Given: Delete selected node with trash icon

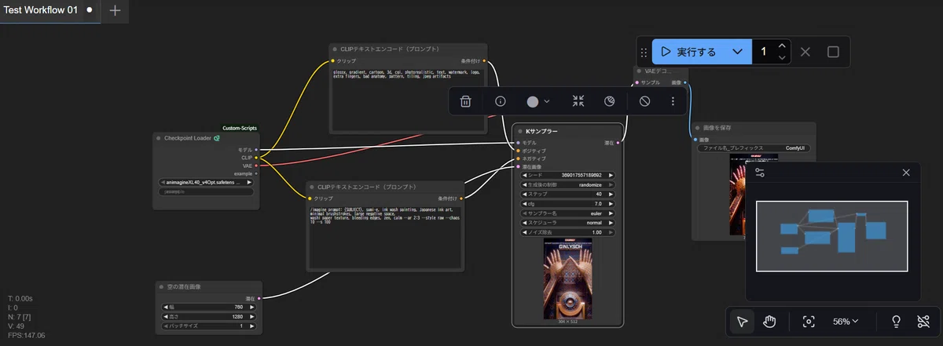Looking at the screenshot, I should tap(465, 101).
